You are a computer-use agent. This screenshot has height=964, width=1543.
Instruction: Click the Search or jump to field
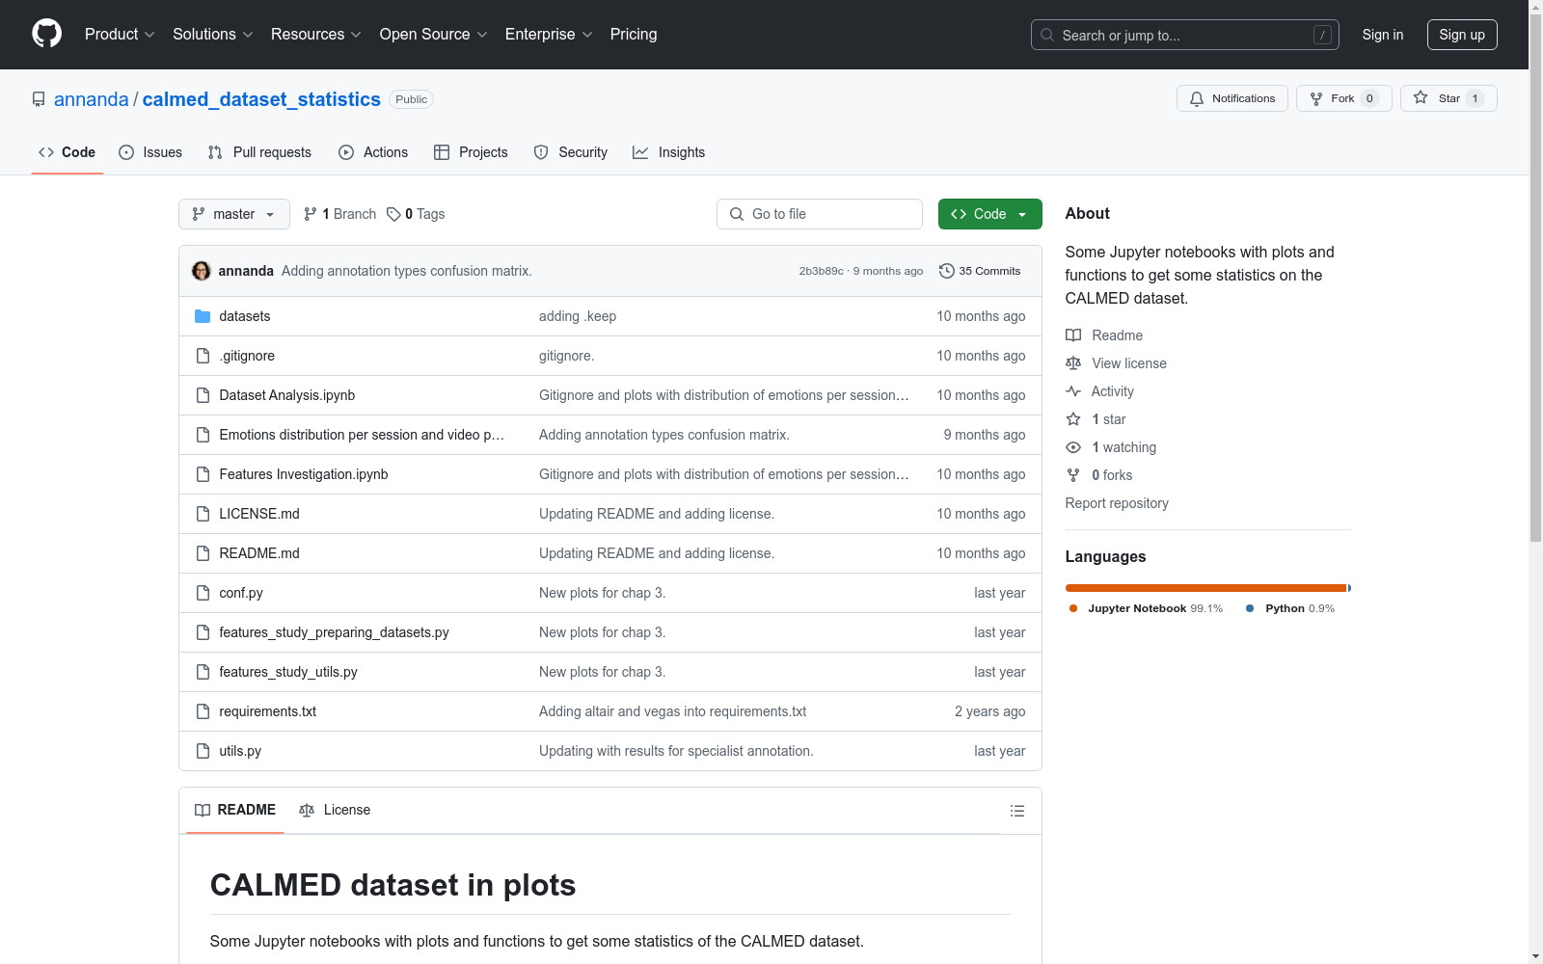(x=1185, y=35)
